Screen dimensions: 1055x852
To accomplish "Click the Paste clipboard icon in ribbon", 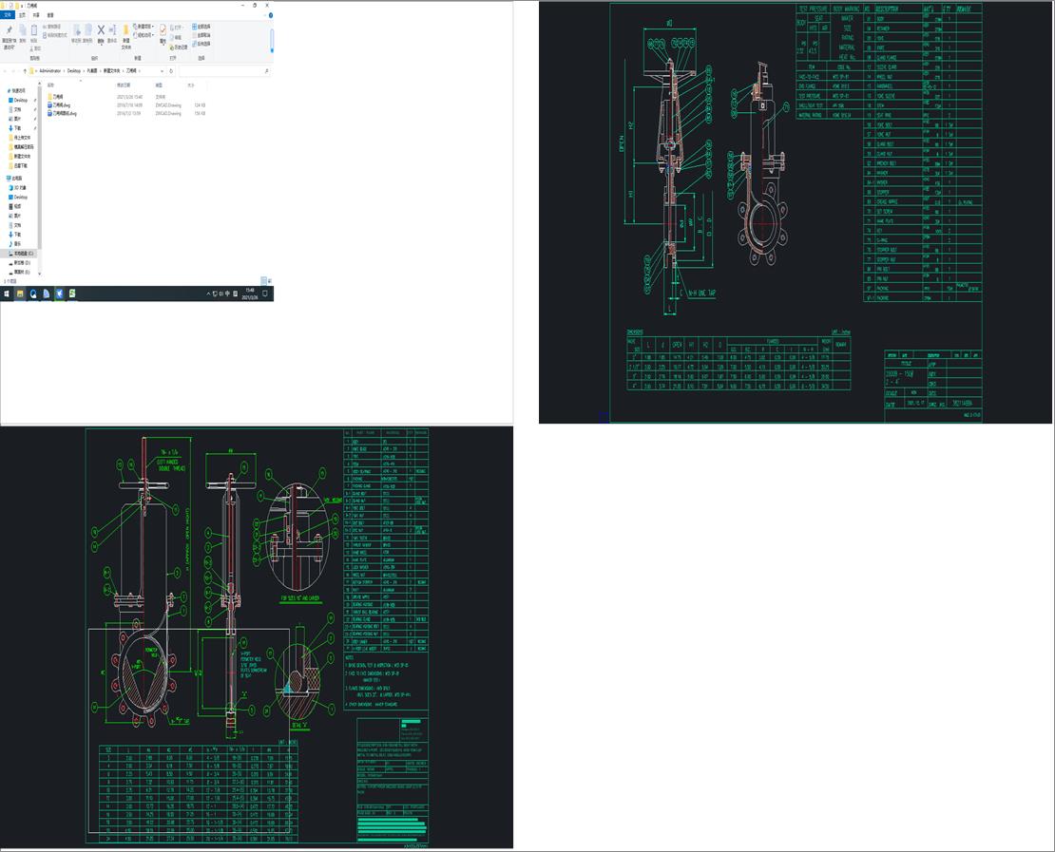I will 36,31.
